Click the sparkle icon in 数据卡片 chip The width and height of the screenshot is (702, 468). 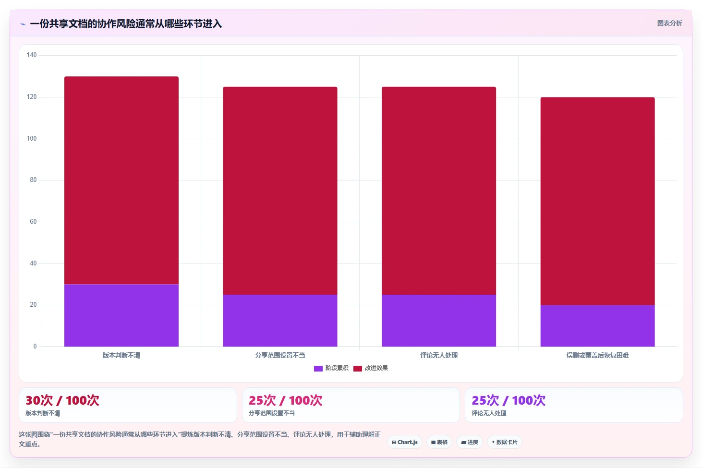coord(493,442)
